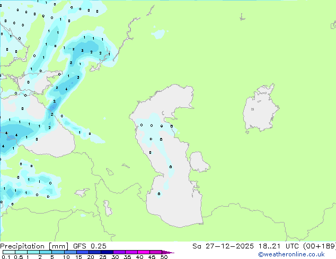This screenshot has height=259, width=336.
Task: Click the 0.1–0.5 mm legend color box
Action: tap(9, 252)
